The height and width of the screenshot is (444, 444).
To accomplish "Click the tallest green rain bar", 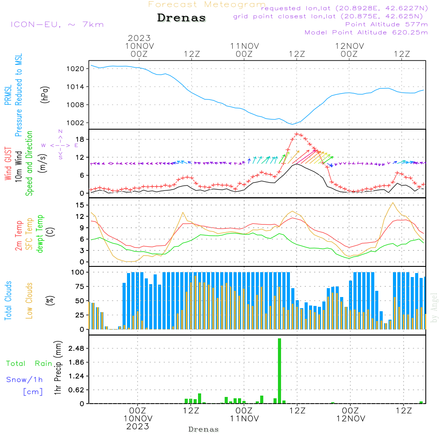I will point(279,371).
